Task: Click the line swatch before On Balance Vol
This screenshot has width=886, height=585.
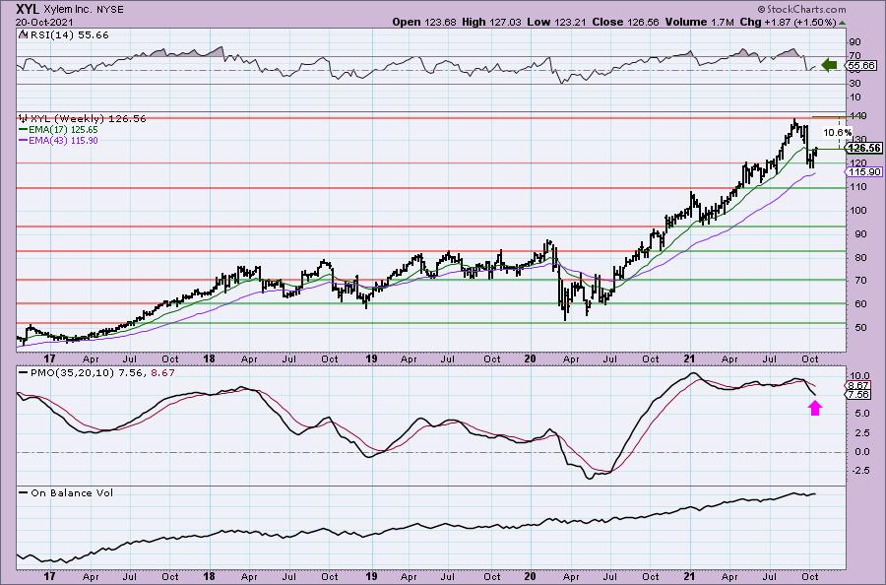Action: coord(24,492)
